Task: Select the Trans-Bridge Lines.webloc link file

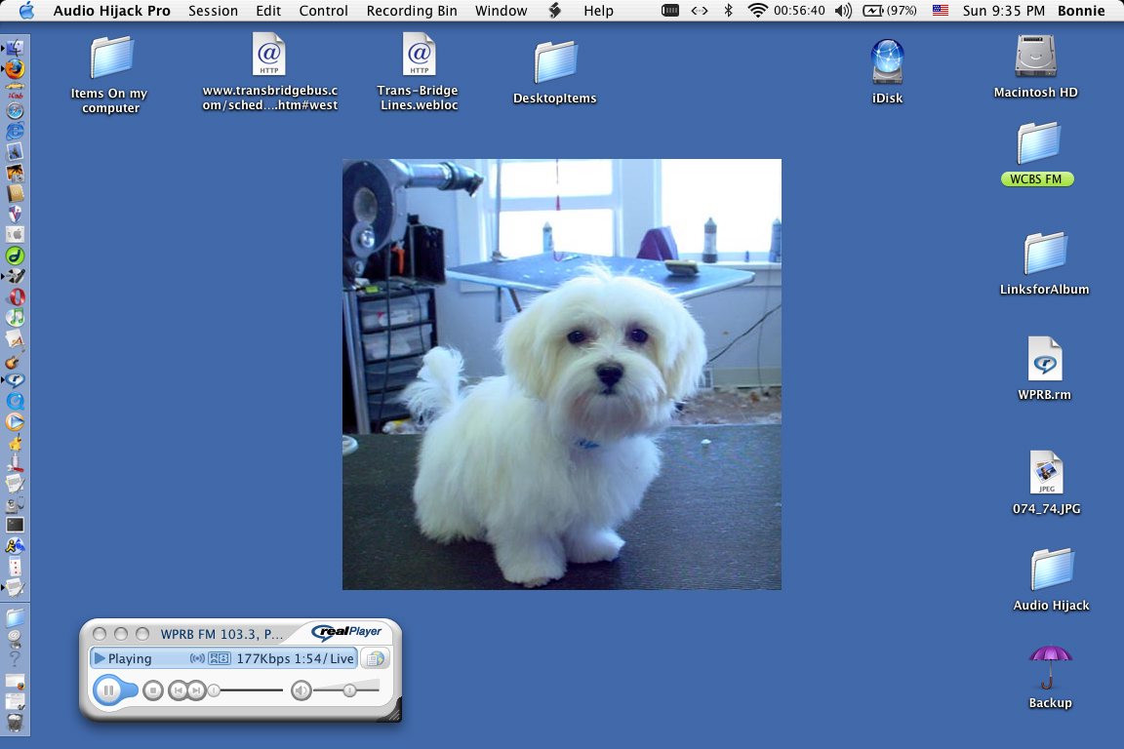Action: (x=419, y=55)
